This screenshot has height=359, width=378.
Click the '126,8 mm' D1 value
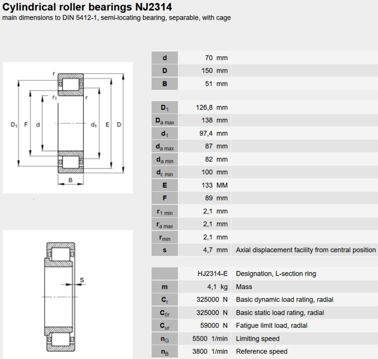[x=212, y=107]
